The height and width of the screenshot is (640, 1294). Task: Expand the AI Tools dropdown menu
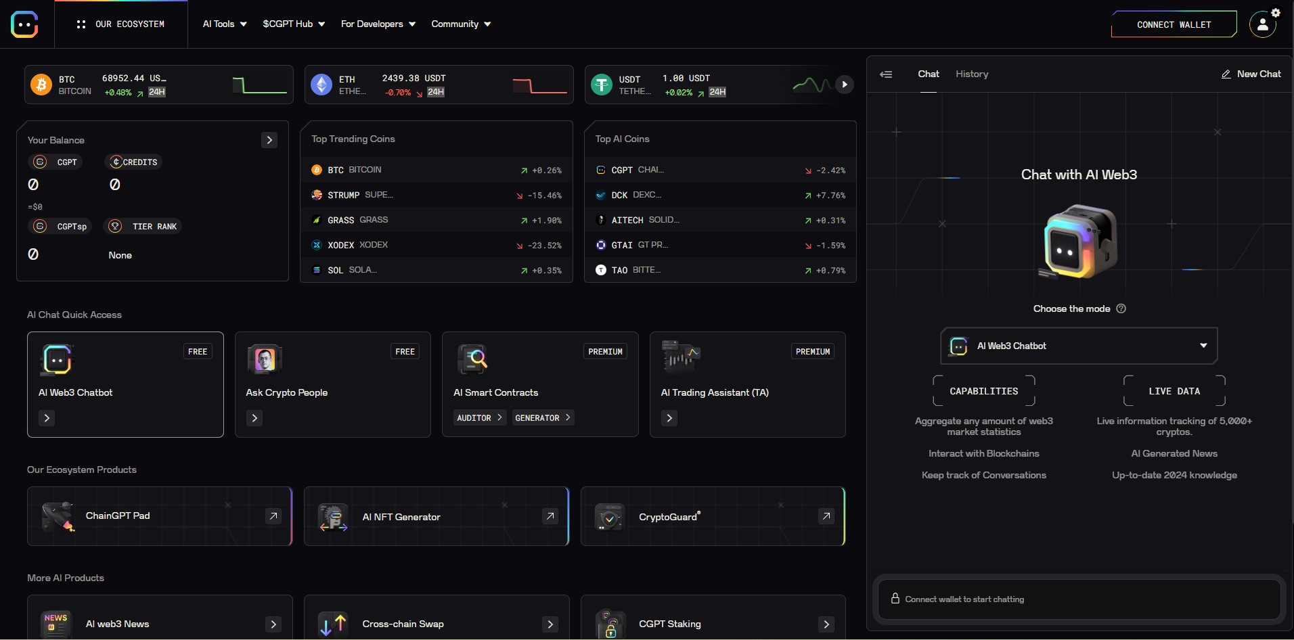(225, 24)
